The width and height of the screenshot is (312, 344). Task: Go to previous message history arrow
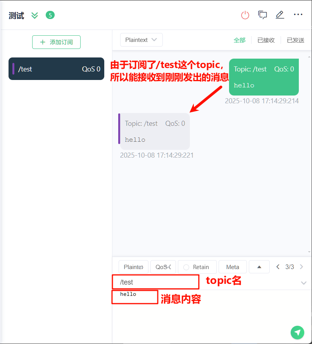[x=278, y=267]
